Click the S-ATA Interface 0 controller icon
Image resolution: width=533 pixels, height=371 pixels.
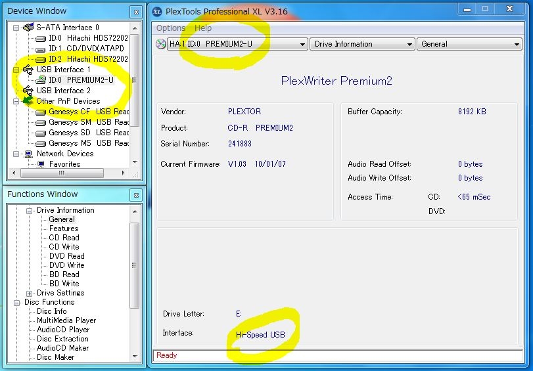(x=28, y=27)
